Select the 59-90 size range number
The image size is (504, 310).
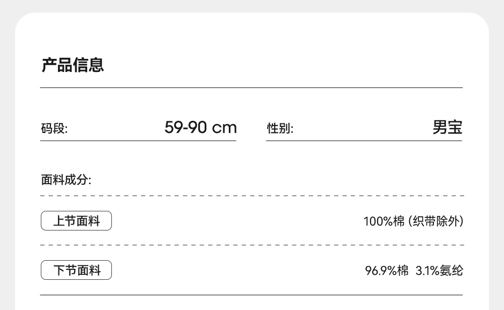point(186,127)
